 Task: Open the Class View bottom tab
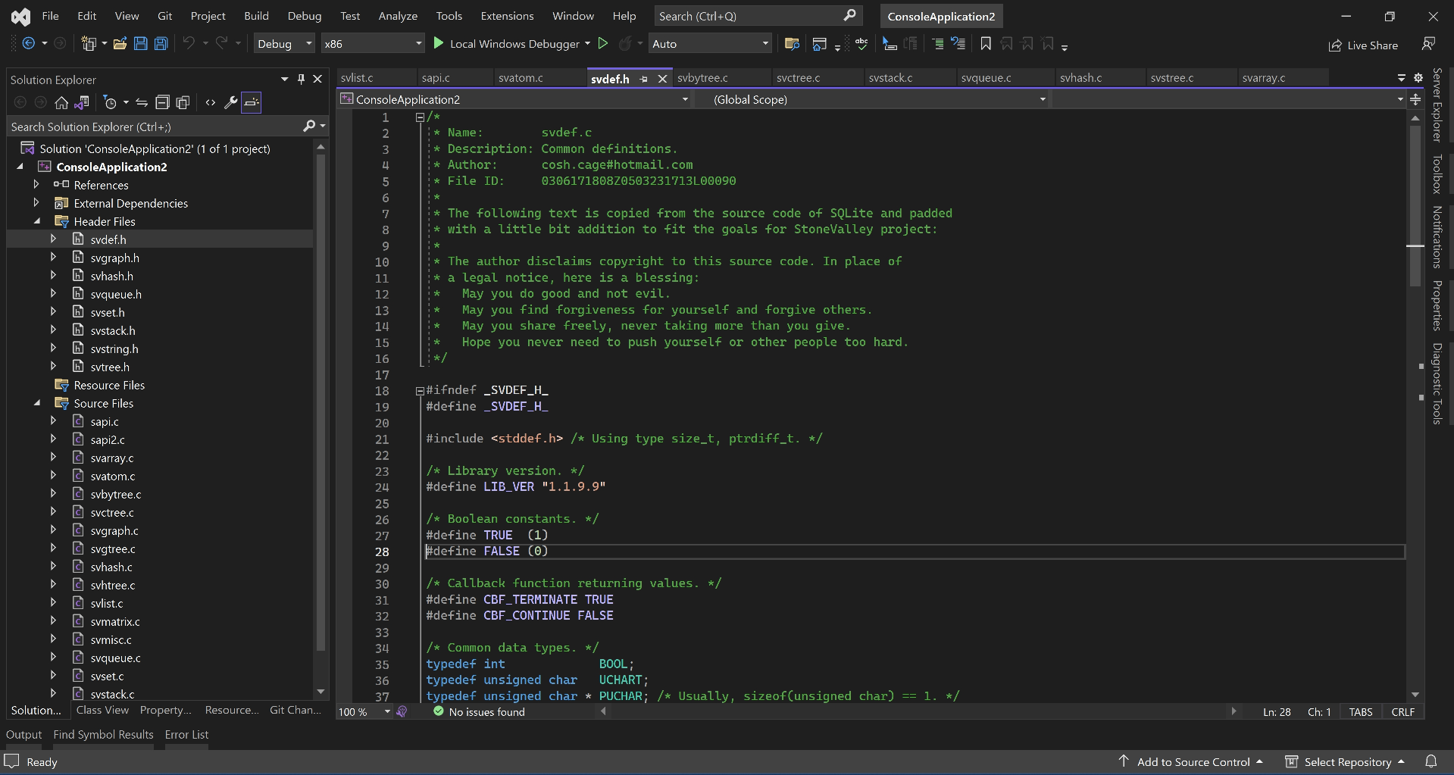(x=102, y=710)
